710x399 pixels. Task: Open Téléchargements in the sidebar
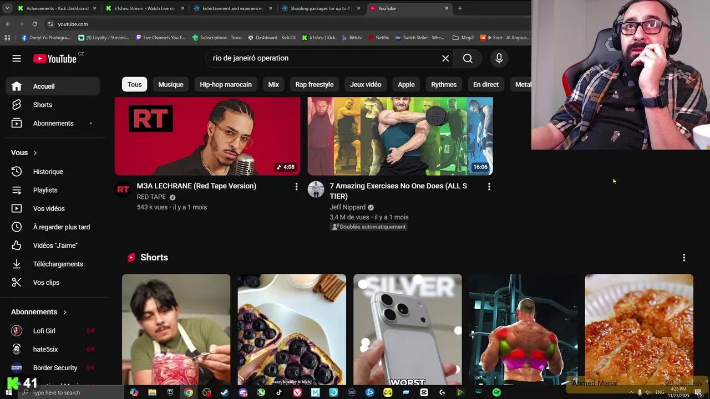point(53,264)
